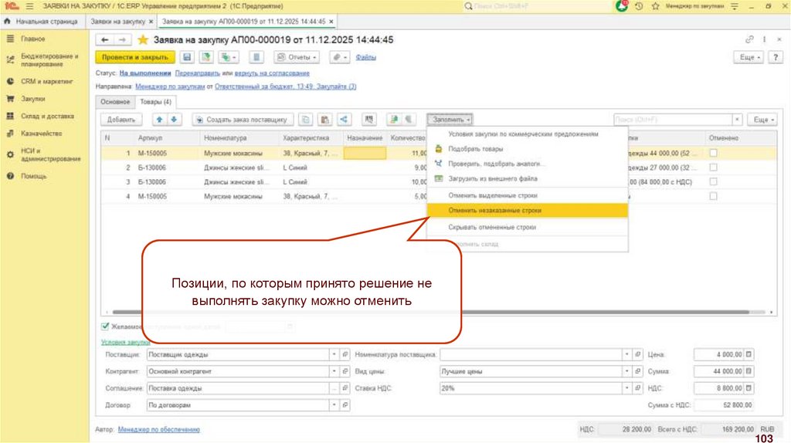Image resolution: width=791 pixels, height=443 pixels.
Task: Expand the Поставщик field dropdown
Action: (334, 355)
